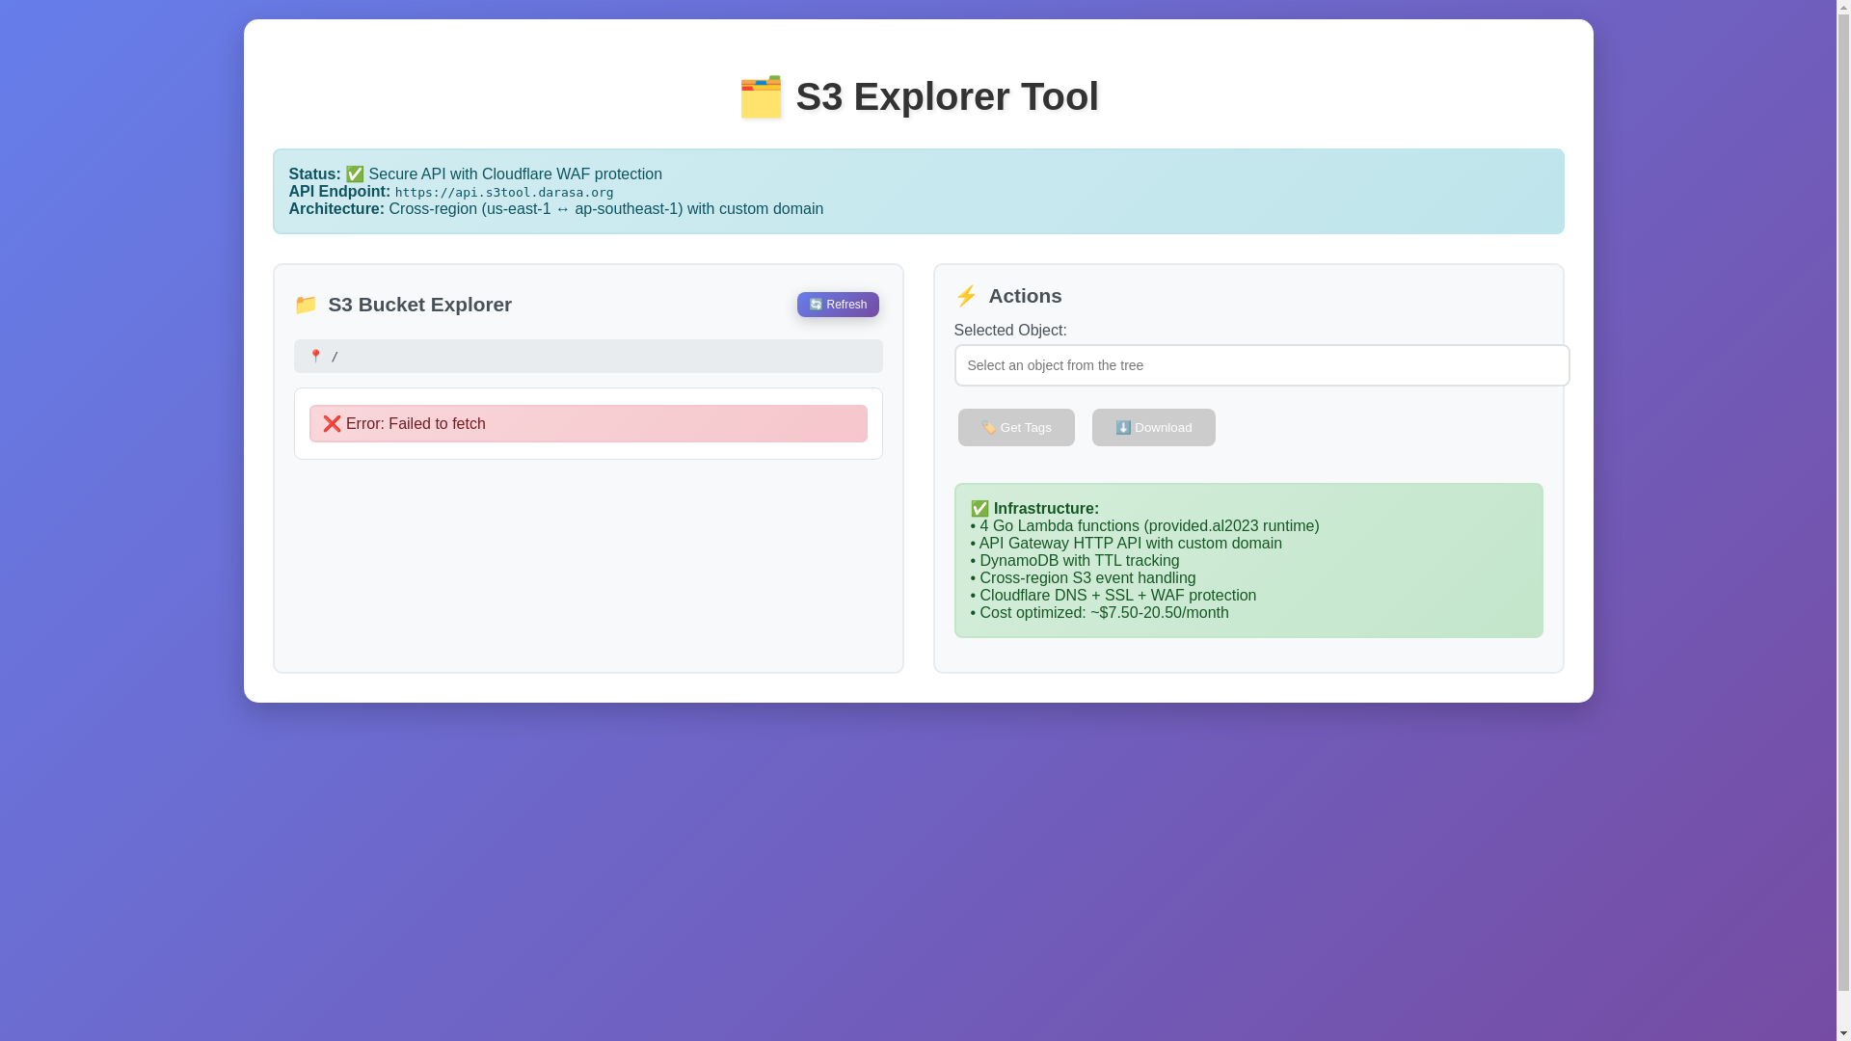
Task: Click the API endpoint URL text
Action: 503,193
